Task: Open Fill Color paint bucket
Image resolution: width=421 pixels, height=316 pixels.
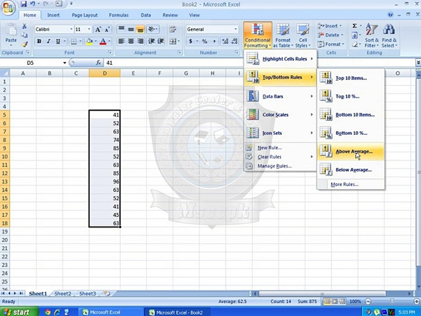Action: pyautogui.click(x=89, y=41)
